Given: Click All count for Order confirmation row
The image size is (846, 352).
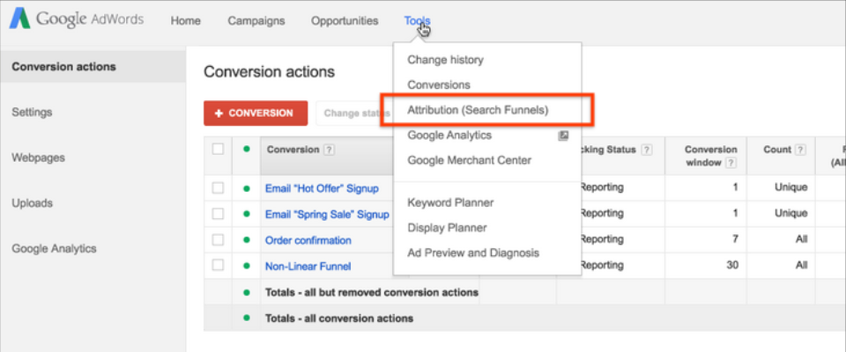Looking at the screenshot, I should coord(801,240).
